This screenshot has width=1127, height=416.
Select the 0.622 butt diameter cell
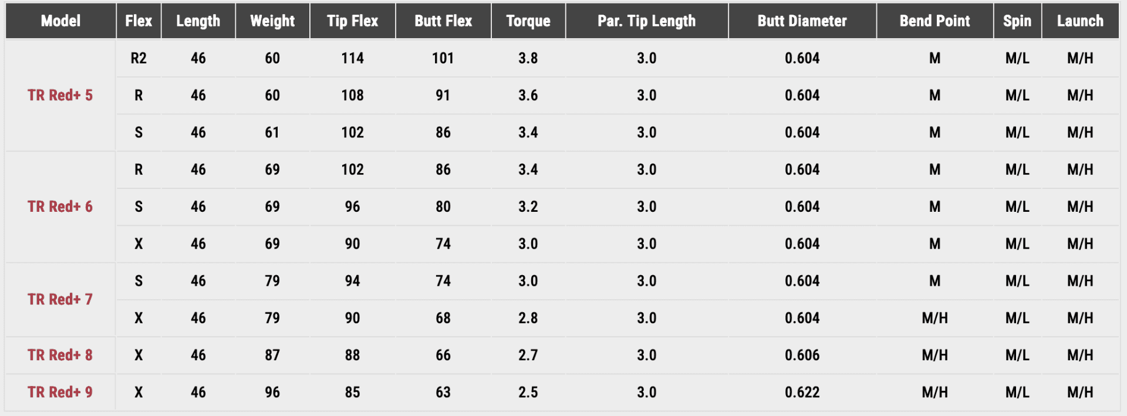click(802, 392)
